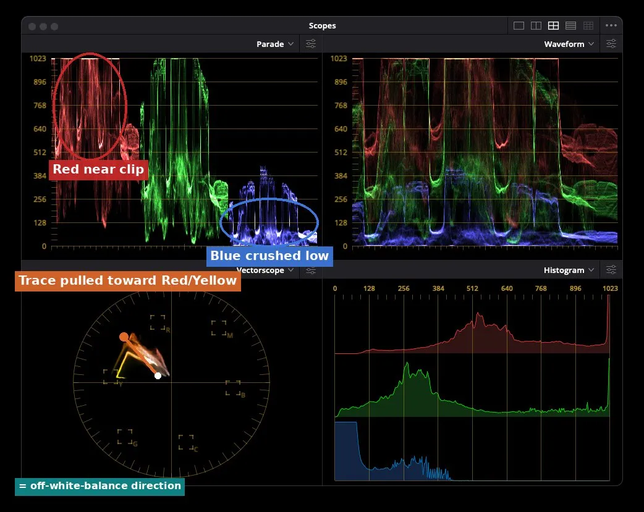Click the red close window button
This screenshot has height=512, width=644.
[x=32, y=27]
